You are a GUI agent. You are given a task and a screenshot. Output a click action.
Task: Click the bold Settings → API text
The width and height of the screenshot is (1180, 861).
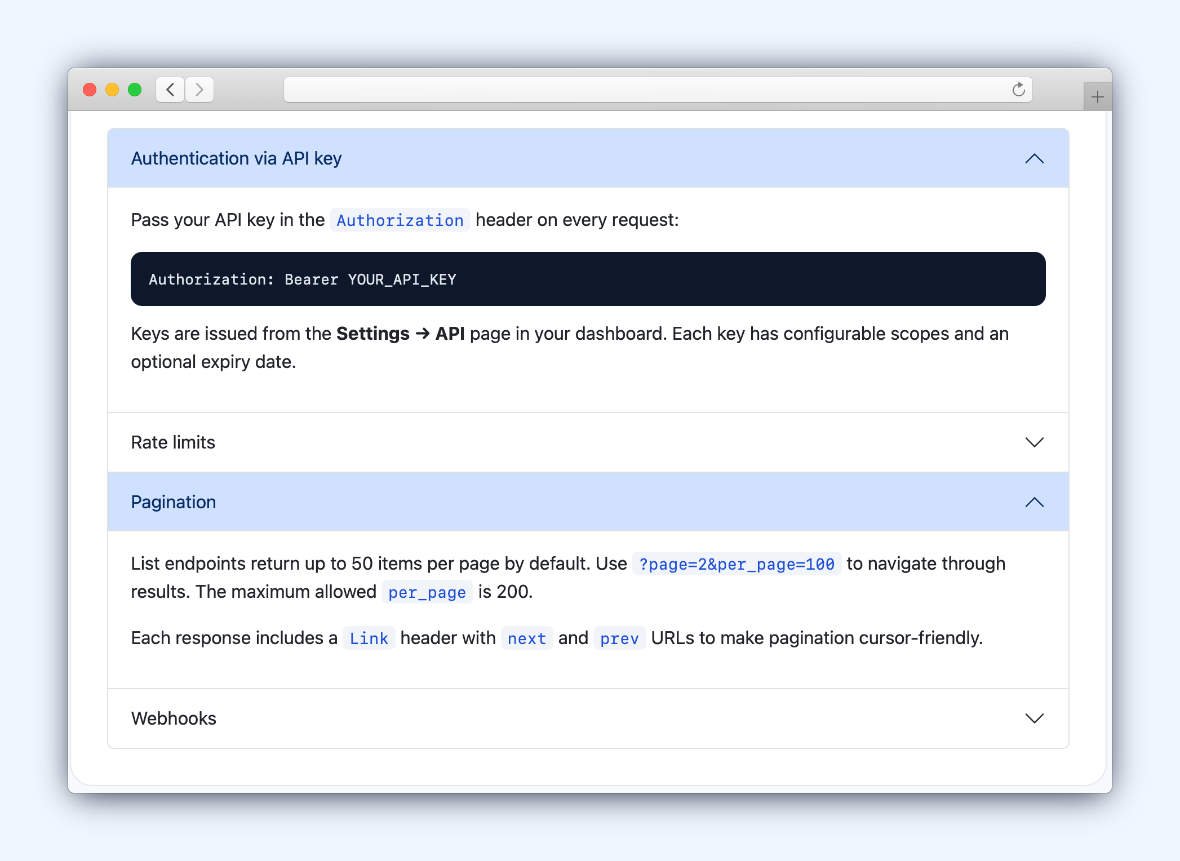(x=400, y=334)
